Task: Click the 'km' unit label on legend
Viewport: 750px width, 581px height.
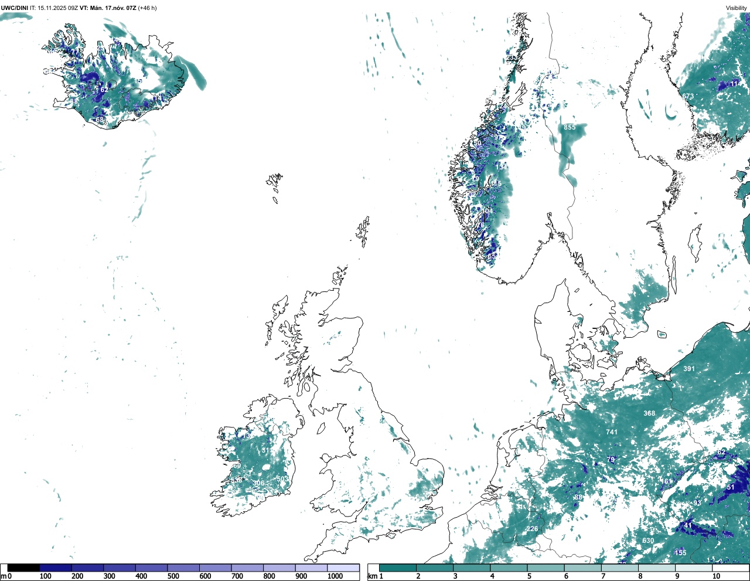Action: click(x=372, y=576)
